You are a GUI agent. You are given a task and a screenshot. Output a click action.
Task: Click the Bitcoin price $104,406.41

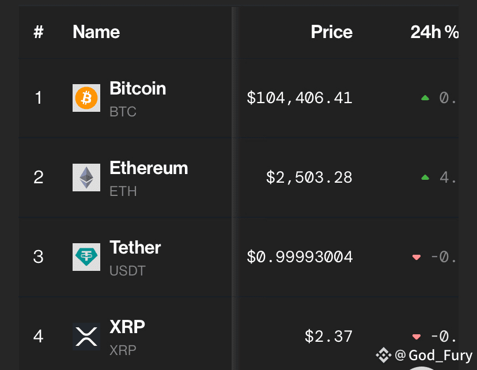coord(299,98)
